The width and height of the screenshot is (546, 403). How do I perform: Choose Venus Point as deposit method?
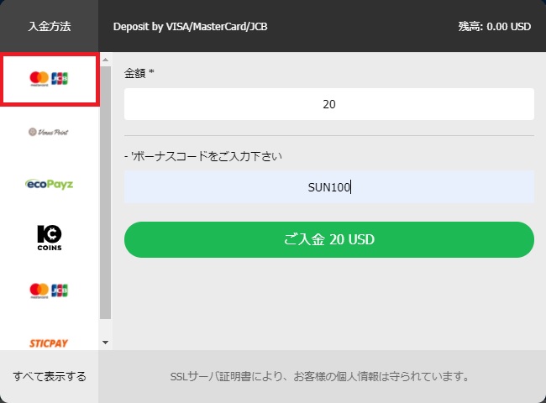pos(49,132)
